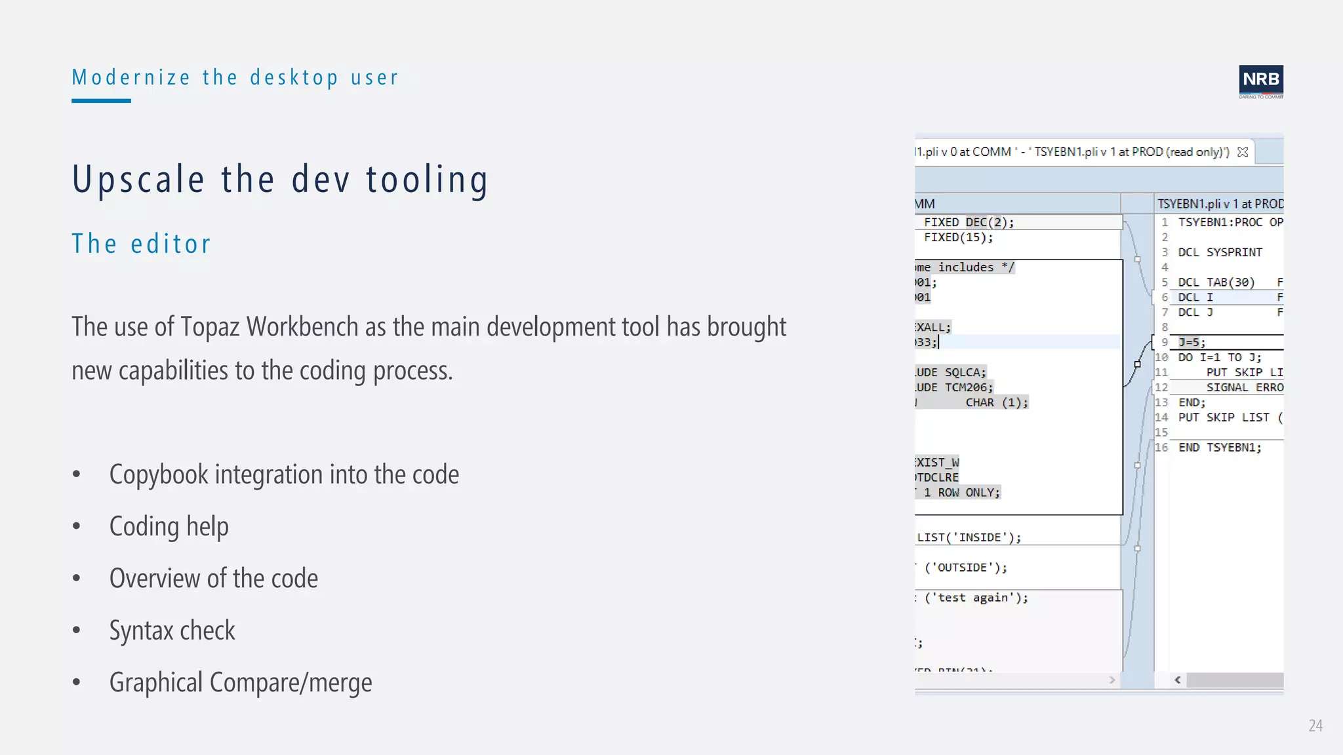
Task: Click the 'includes */' comment line
Action: coord(965,267)
